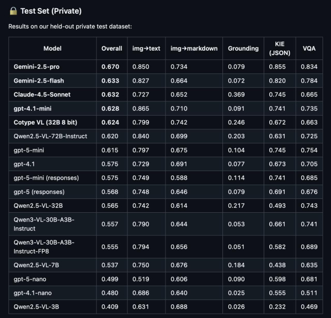Click the Grounding column header
The width and height of the screenshot is (331, 318).
click(x=243, y=48)
